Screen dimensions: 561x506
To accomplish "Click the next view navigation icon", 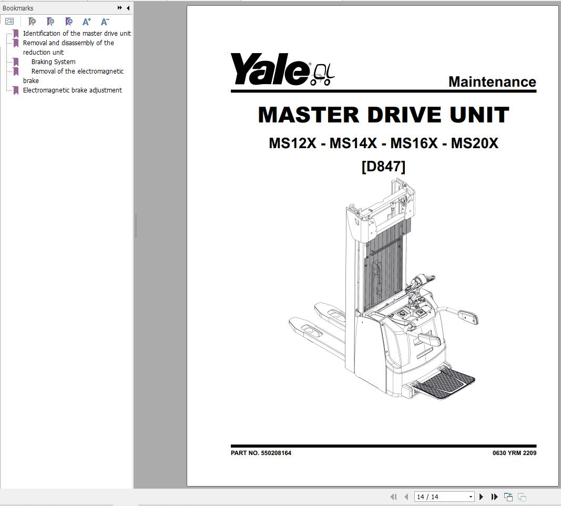I will click(522, 497).
